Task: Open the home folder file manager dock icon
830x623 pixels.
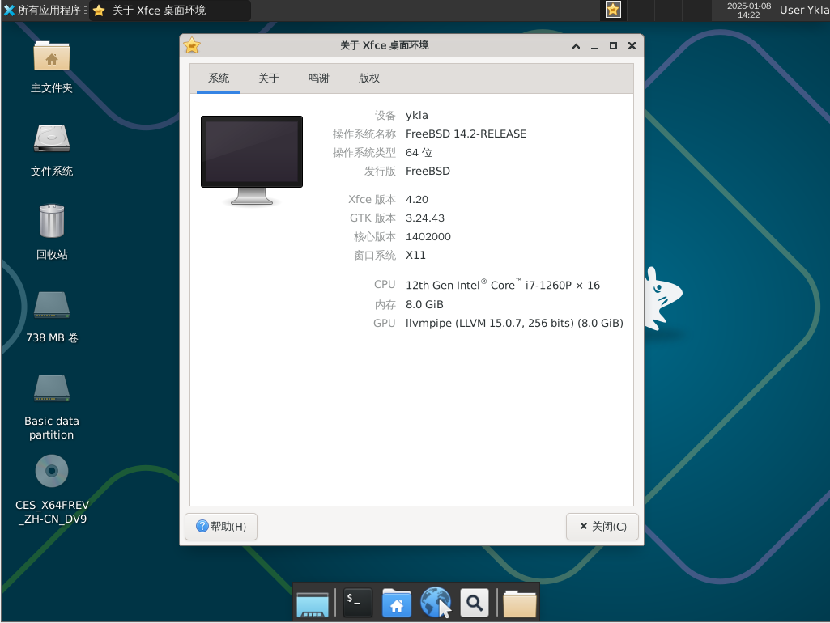Action: coord(397,603)
